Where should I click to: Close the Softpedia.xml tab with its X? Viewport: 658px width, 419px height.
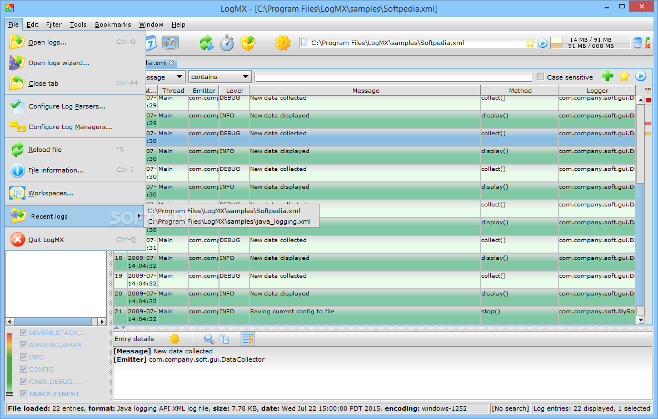click(171, 63)
